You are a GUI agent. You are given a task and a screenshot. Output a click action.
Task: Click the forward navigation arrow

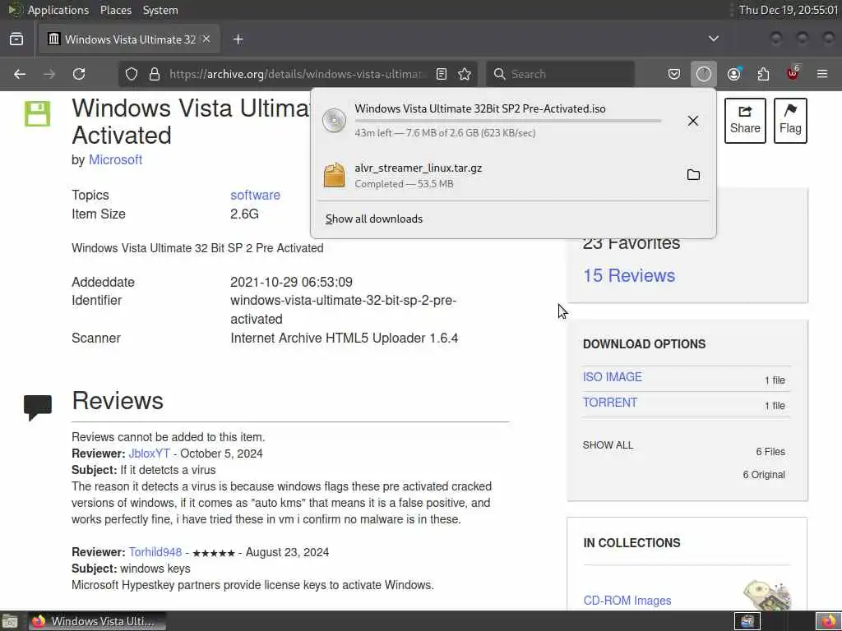(49, 74)
